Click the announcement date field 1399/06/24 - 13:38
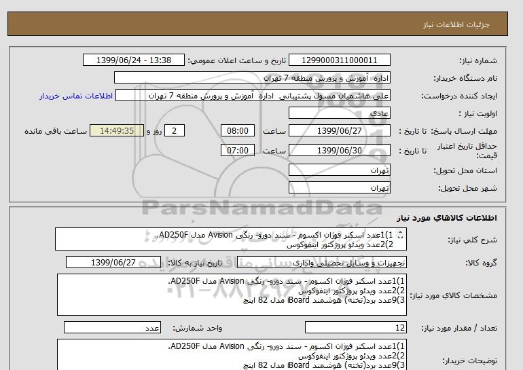Screen dimensions: 523x370 click(x=133, y=60)
